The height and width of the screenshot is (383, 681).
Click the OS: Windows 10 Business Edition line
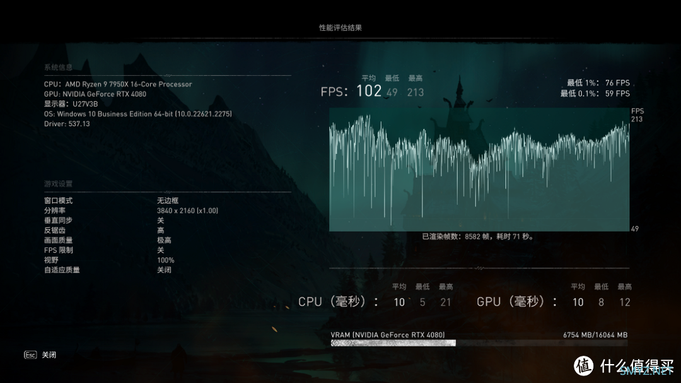(137, 114)
